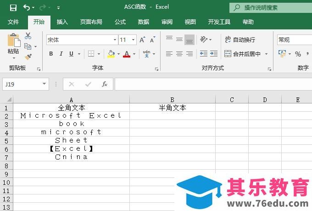The width and height of the screenshot is (312, 211).
Task: Open the 对齐方式 dialog launcher
Action: coord(269,69)
